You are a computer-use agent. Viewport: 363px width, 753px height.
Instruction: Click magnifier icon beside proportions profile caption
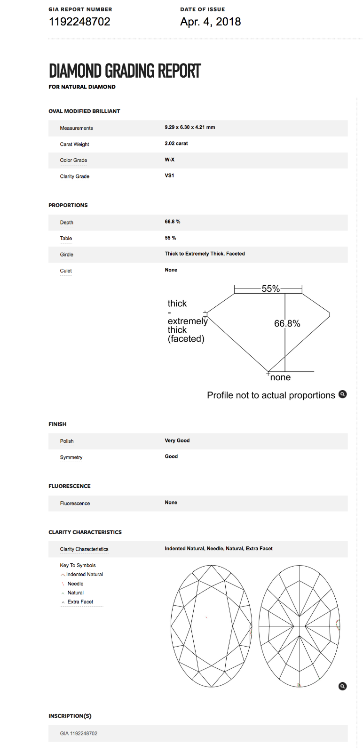[343, 394]
